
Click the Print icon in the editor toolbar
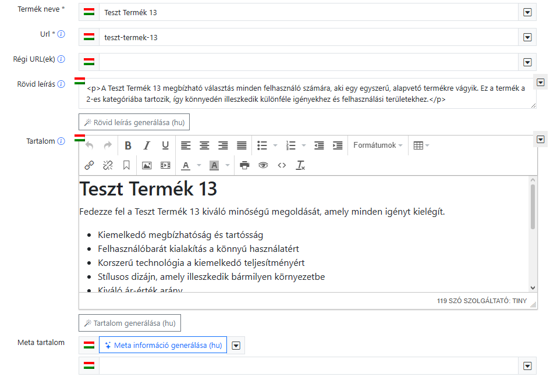244,165
